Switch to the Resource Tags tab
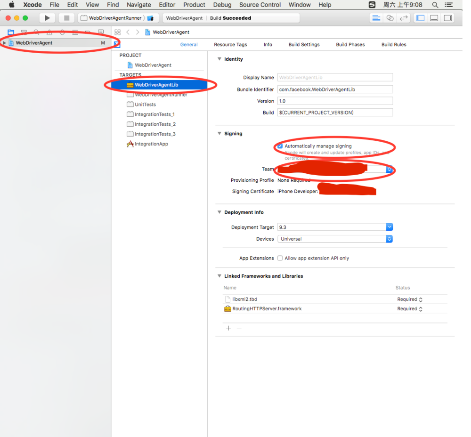 click(230, 44)
